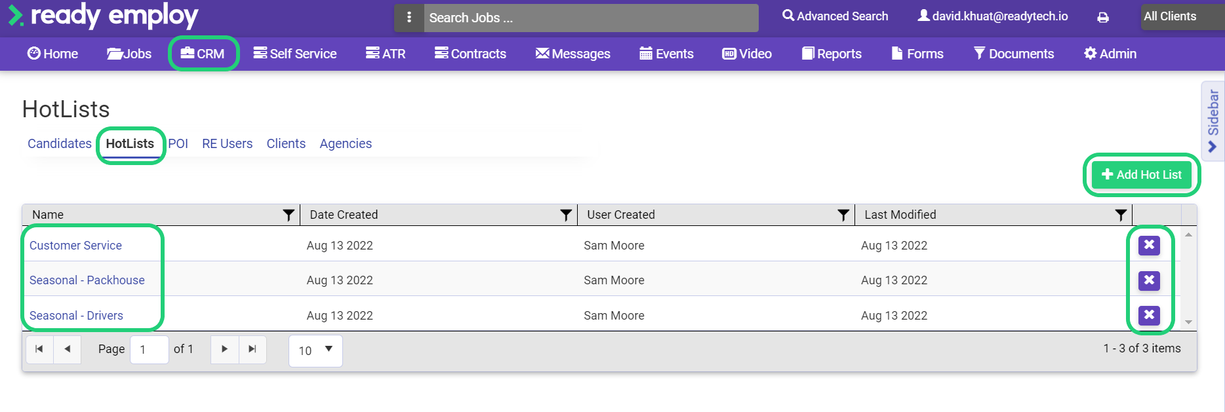Open Messages from navigation
The width and height of the screenshot is (1225, 412).
click(572, 54)
